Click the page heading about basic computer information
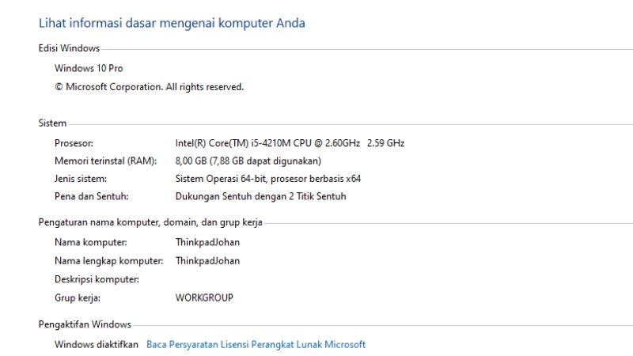The image size is (633, 356). click(172, 23)
